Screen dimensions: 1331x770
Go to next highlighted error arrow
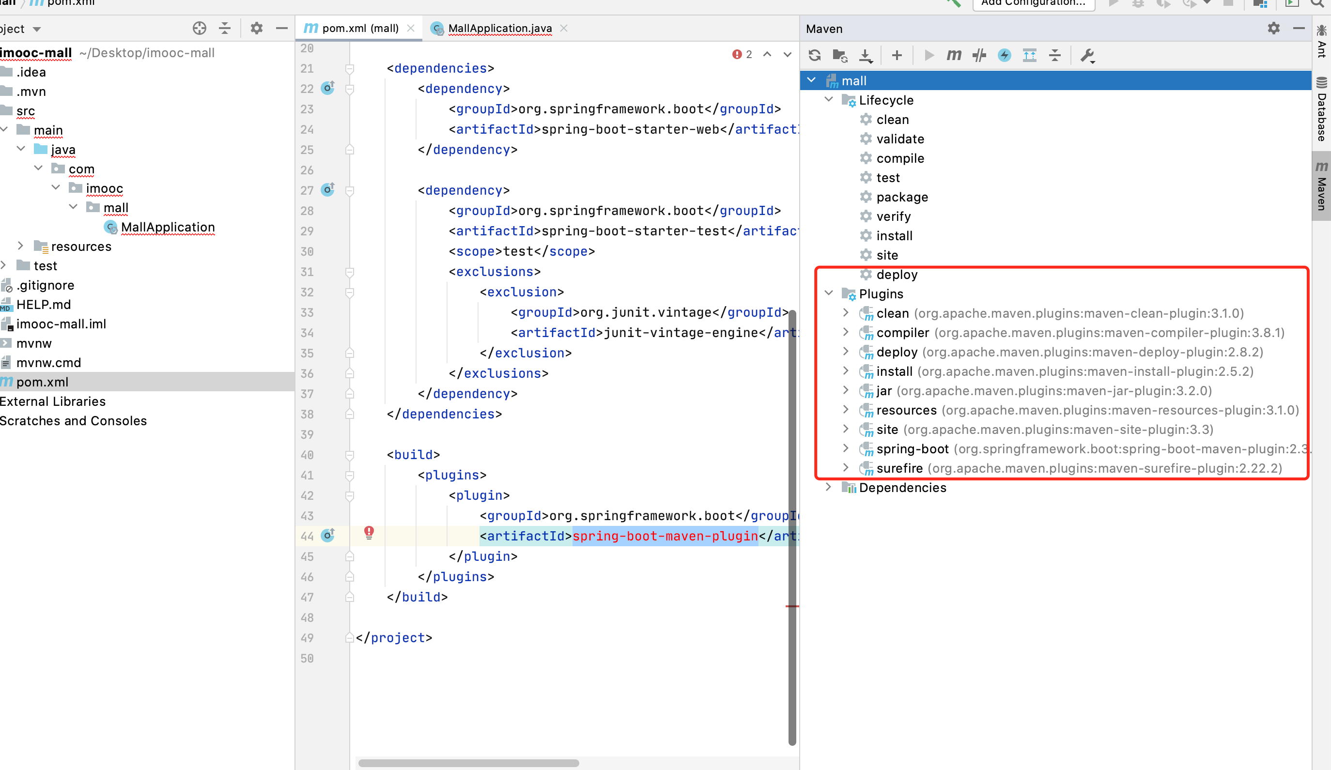788,54
